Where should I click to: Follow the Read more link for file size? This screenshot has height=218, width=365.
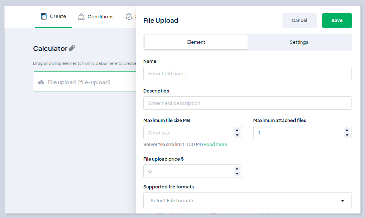click(215, 145)
